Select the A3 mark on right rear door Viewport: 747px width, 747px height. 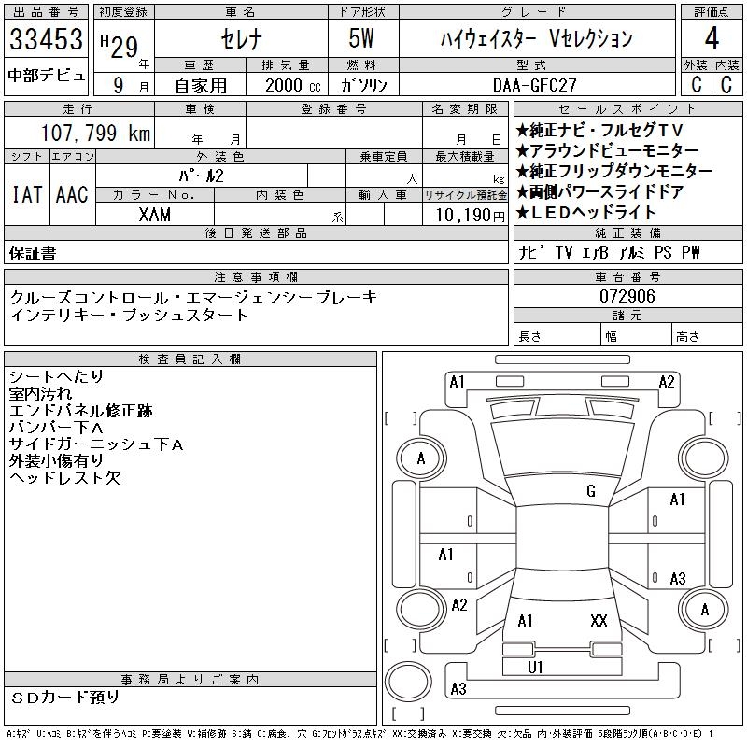click(678, 578)
